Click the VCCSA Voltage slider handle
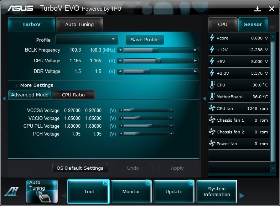Screen dimensions: 280x206 (x=132, y=110)
